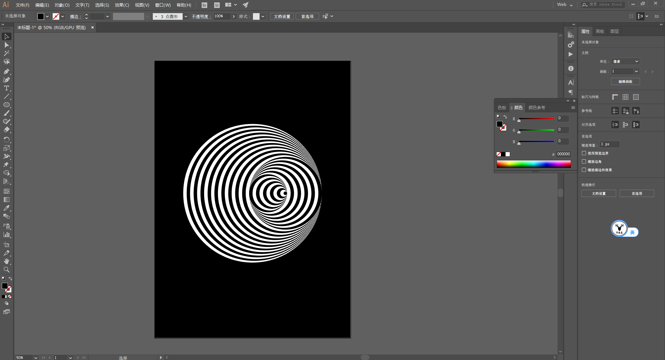The width and height of the screenshot is (665, 360).
Task: Enable 使用预览边界 checkbox
Action: click(x=584, y=153)
